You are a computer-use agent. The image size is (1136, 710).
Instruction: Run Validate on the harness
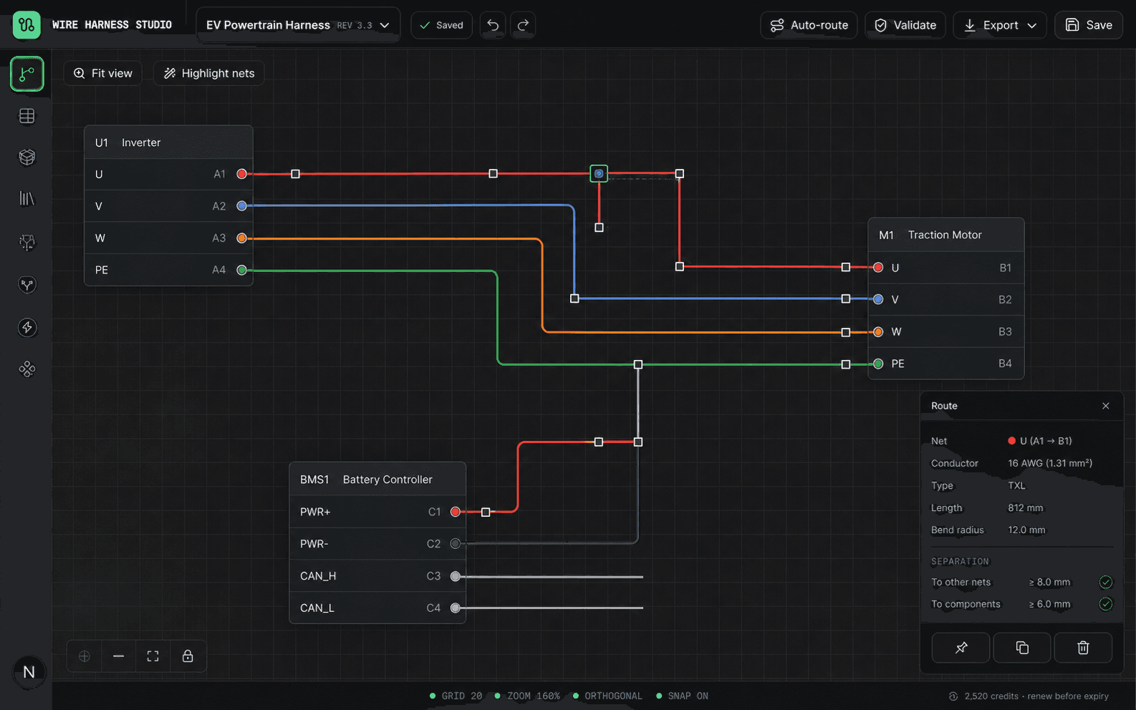tap(905, 25)
